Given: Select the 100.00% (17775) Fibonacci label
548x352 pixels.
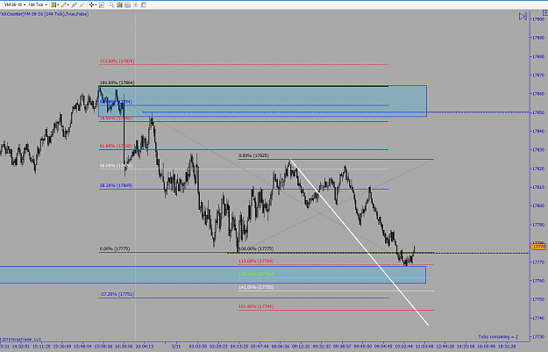Looking at the screenshot, I should point(256,248).
